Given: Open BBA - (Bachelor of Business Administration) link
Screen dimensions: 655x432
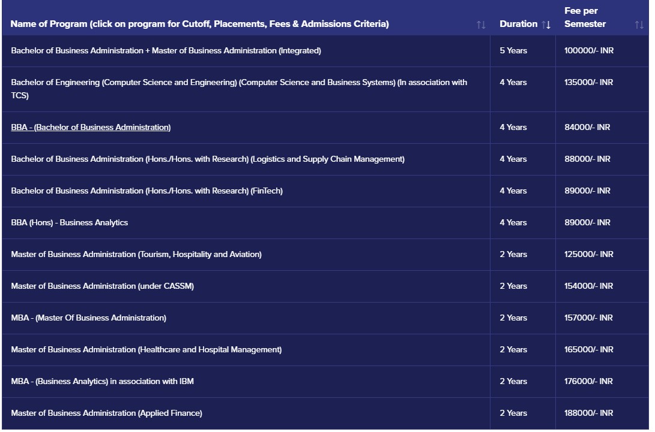Looking at the screenshot, I should (x=91, y=128).
